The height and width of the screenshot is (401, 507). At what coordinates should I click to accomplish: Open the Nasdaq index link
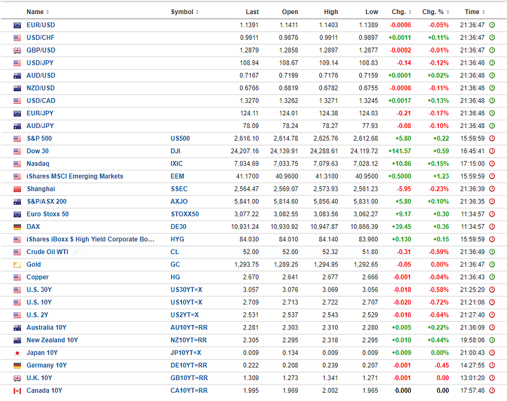(x=38, y=164)
